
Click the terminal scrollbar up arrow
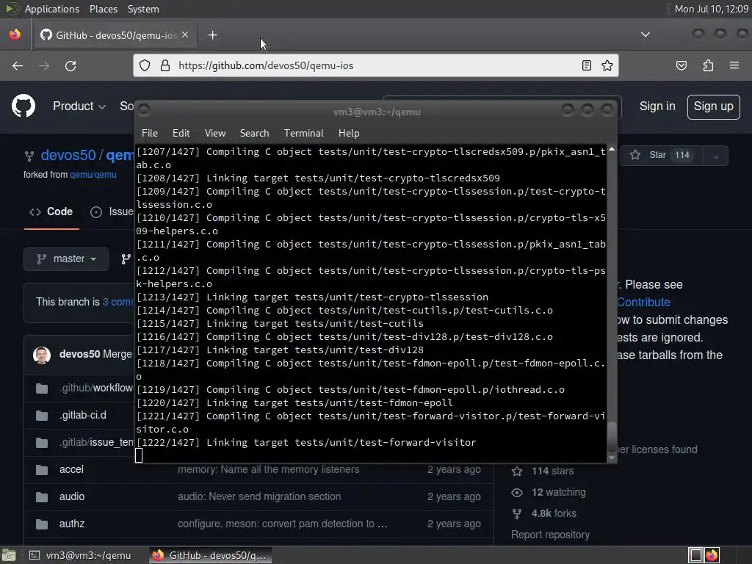(612, 150)
